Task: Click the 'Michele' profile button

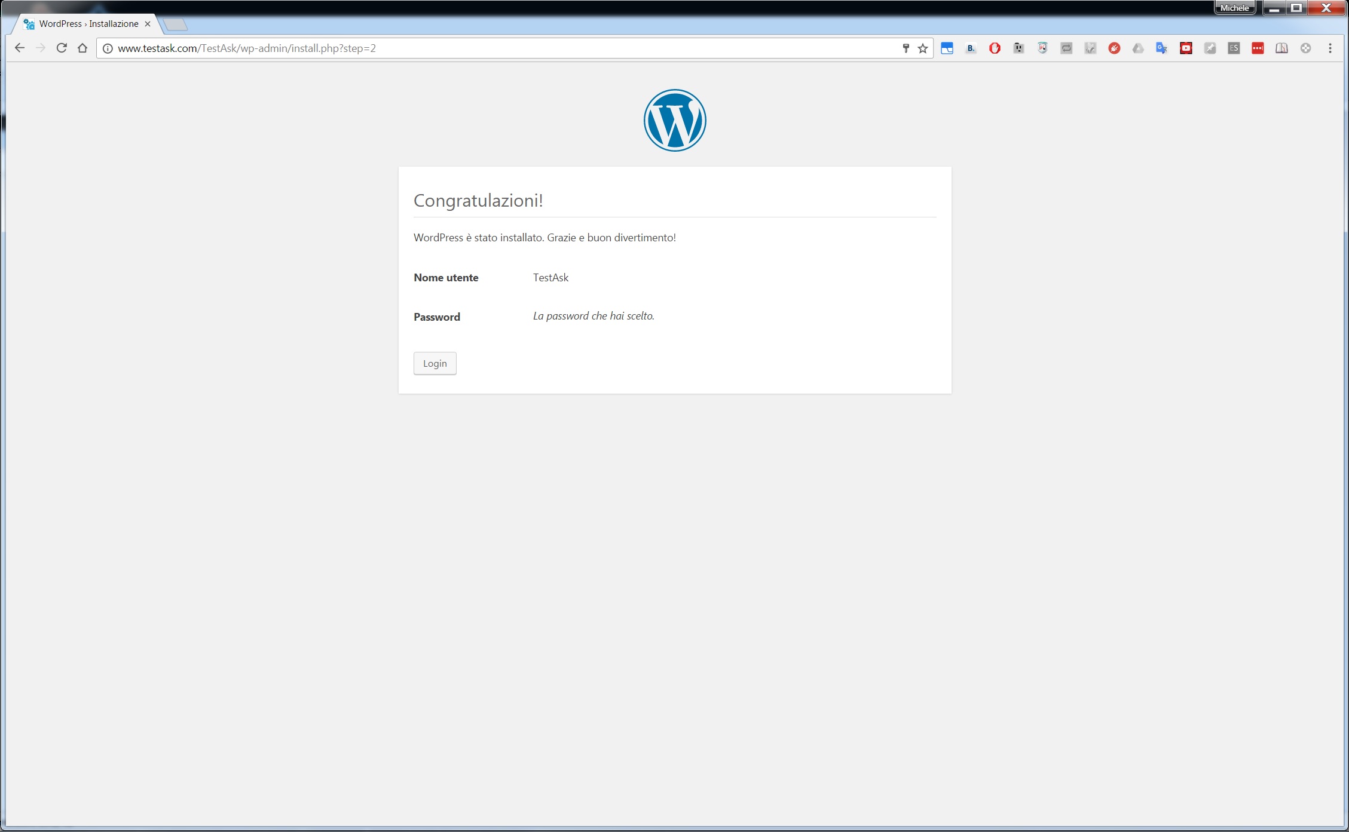Action: (1234, 8)
